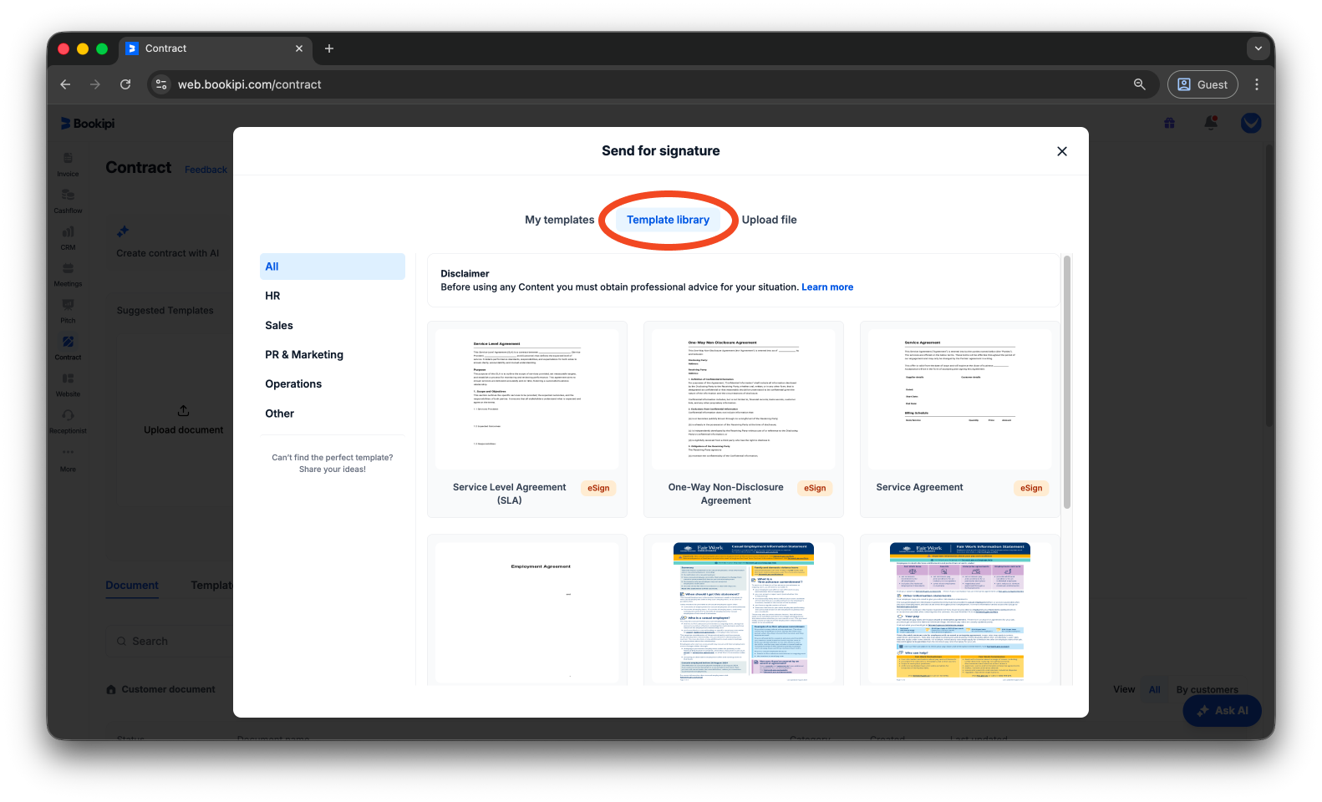
Task: Open Cashflow in the sidebar
Action: click(68, 201)
